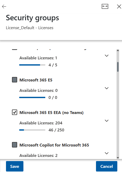Image resolution: width=122 pixels, height=172 pixels.
Task: Select Microsoft 365 E5 EEA (no Teams) label
Action: 52,113
